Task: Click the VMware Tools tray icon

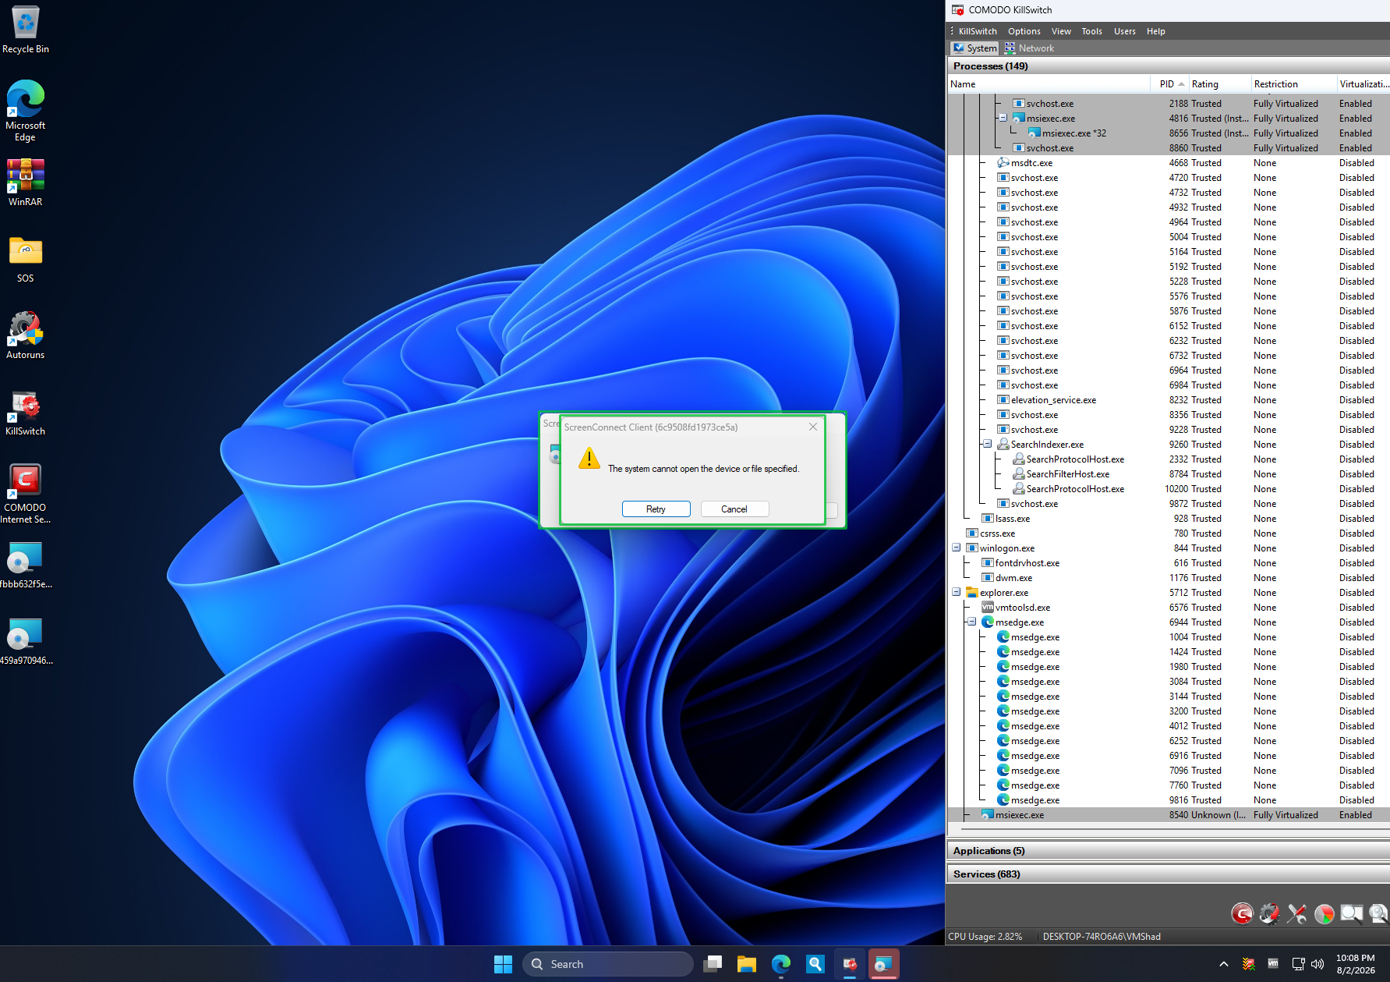Action: coord(1273,964)
